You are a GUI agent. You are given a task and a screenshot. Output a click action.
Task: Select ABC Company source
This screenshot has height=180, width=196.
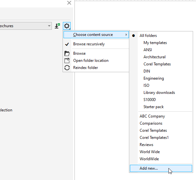coord(152,116)
